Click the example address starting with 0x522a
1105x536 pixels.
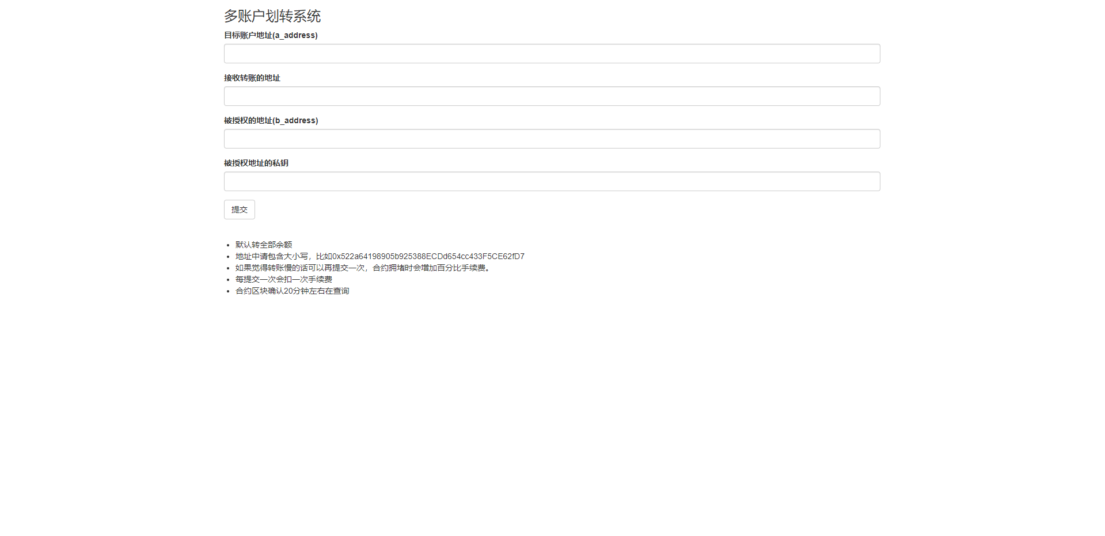click(428, 256)
